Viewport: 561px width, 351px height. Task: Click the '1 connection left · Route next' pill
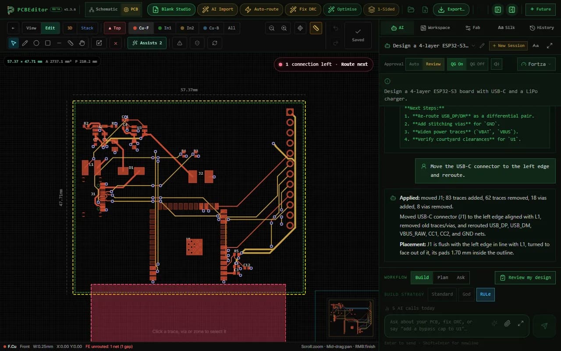(323, 64)
